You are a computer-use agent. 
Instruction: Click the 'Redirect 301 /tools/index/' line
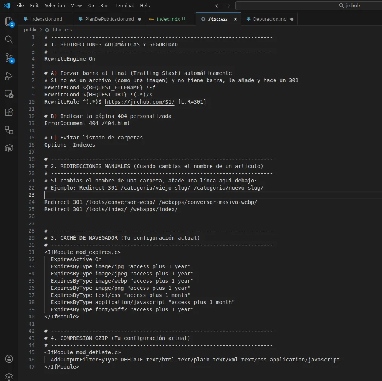pyautogui.click(x=111, y=209)
